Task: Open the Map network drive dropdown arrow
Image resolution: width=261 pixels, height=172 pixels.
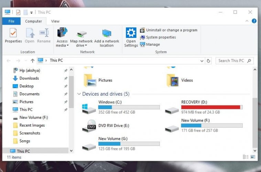Action: (x=86, y=45)
